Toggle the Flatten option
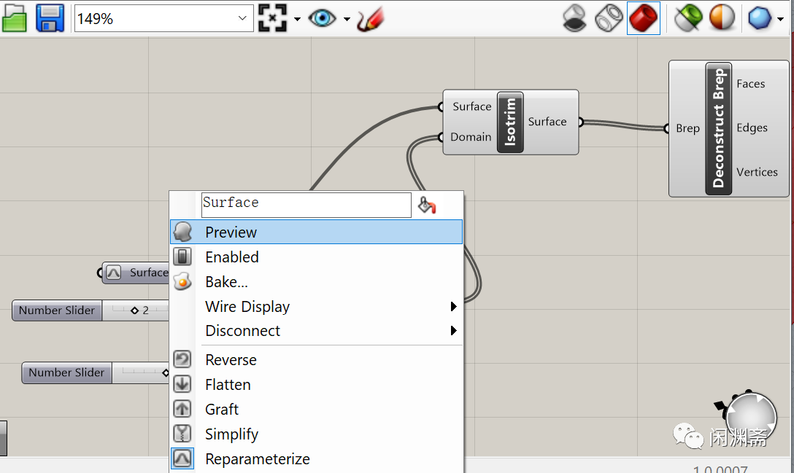Screen dimensions: 794x473 click(317, 385)
